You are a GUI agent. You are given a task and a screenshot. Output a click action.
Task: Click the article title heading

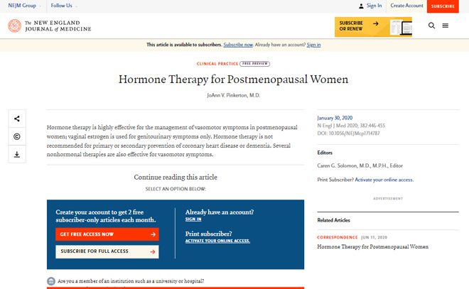[233, 80]
